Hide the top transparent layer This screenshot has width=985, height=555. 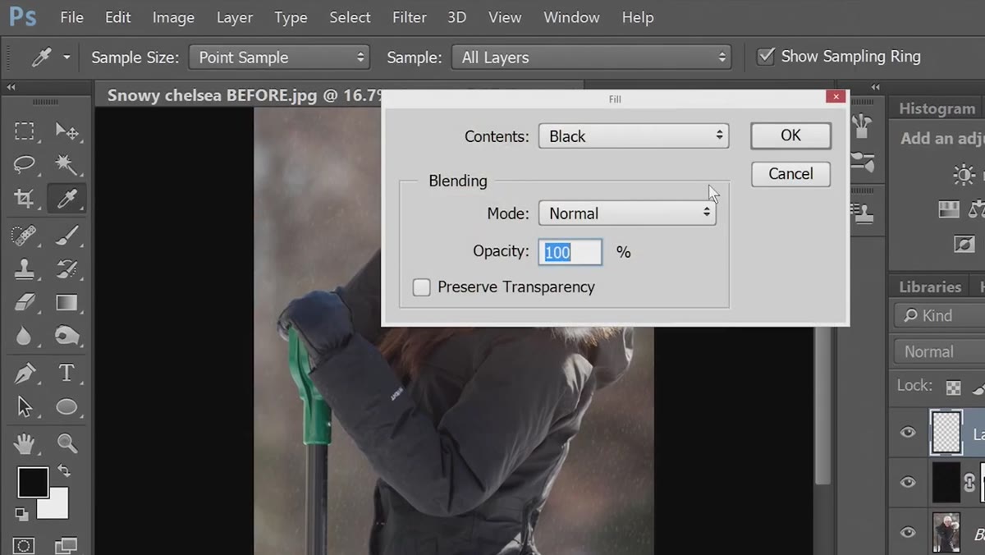click(x=908, y=432)
